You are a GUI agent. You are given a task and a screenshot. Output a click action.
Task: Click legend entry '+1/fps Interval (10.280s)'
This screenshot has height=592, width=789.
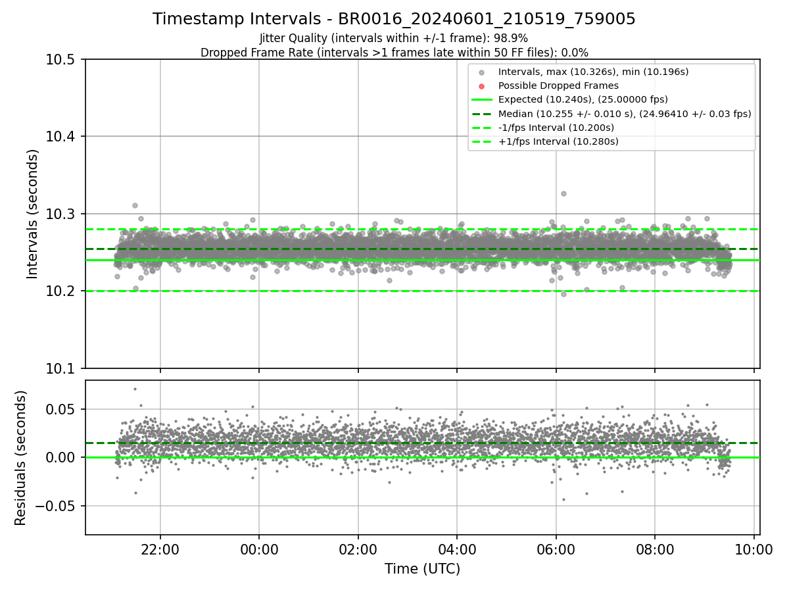[x=558, y=141]
